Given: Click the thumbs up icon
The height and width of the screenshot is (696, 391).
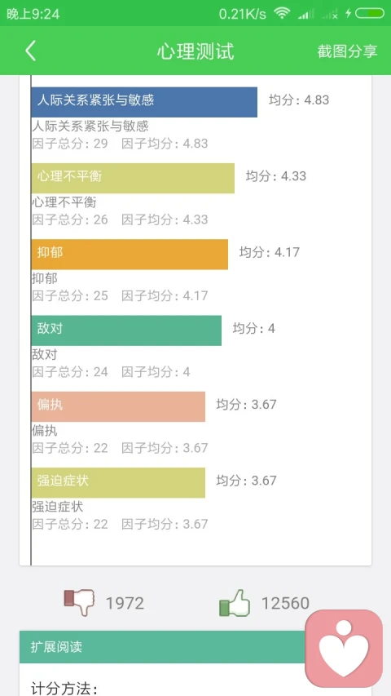Looking at the screenshot, I should point(235,603).
